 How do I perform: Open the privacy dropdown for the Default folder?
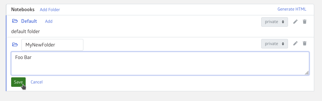pos(275,22)
